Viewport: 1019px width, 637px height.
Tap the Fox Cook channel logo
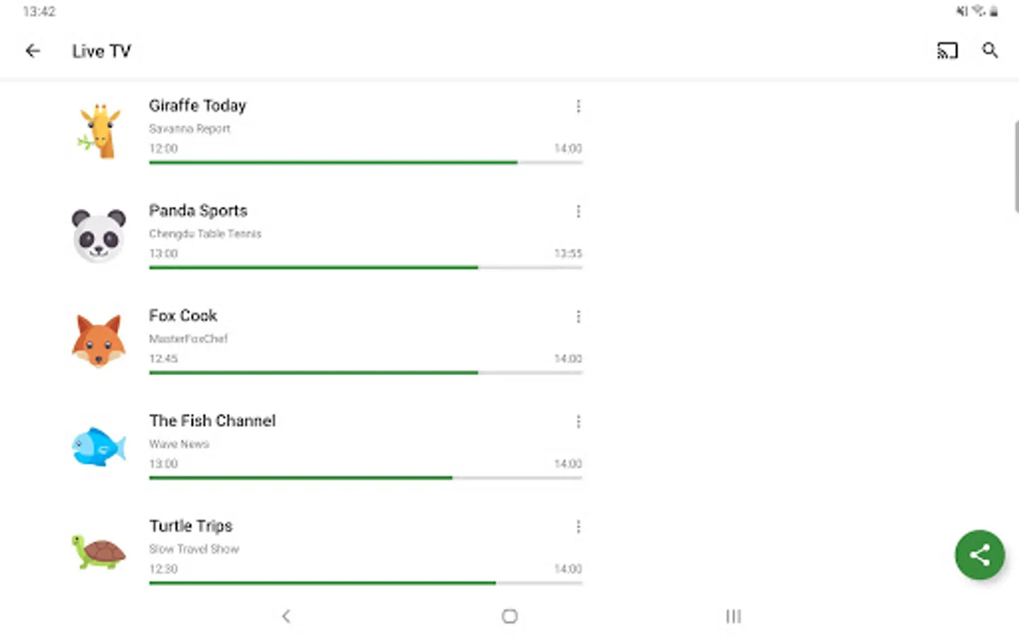(x=99, y=341)
